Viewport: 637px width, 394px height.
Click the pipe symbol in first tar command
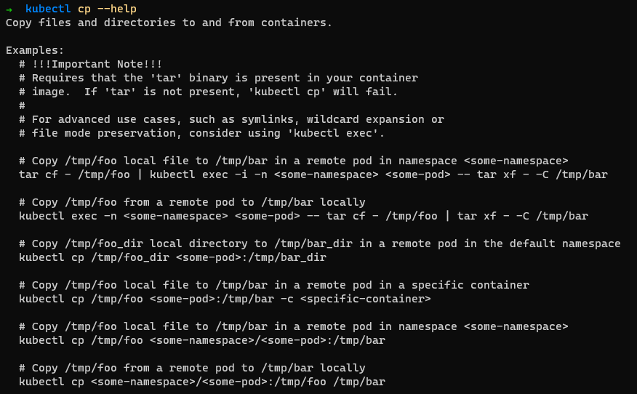pyautogui.click(x=140, y=174)
